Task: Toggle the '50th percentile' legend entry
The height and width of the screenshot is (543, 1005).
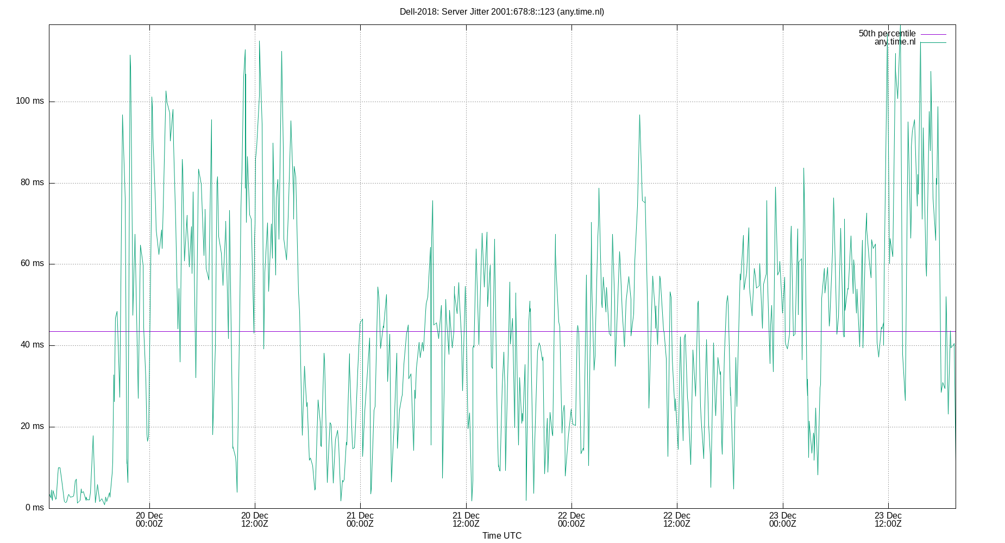Action: 887,34
